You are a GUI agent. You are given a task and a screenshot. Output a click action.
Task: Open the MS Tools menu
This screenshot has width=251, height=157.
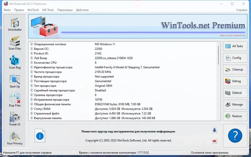pos(48,10)
